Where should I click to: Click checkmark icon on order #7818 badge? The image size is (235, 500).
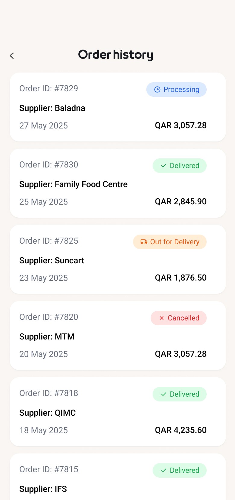164,394
